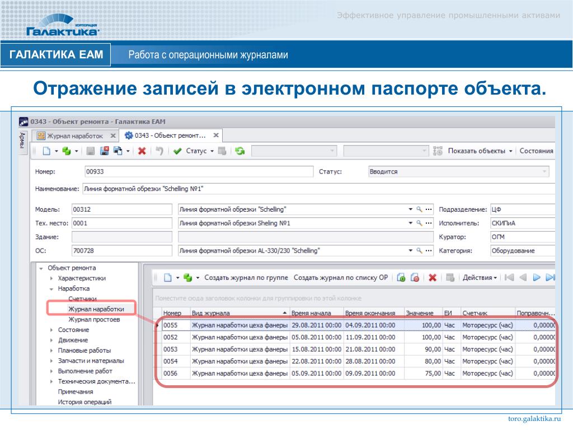Click the undo arrow icon
This screenshot has width=573, height=430.
(159, 151)
